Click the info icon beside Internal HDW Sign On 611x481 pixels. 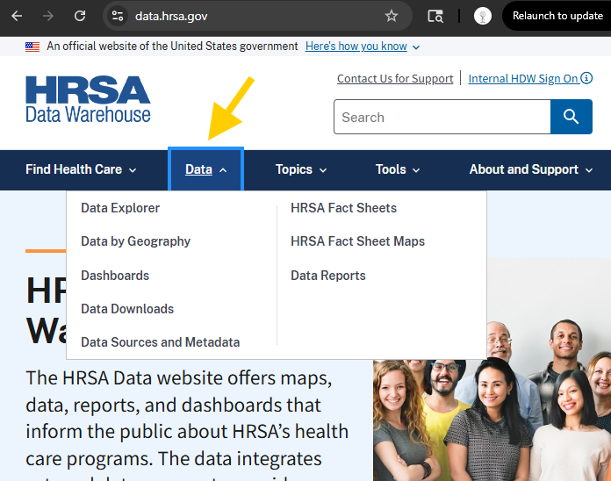click(x=587, y=78)
